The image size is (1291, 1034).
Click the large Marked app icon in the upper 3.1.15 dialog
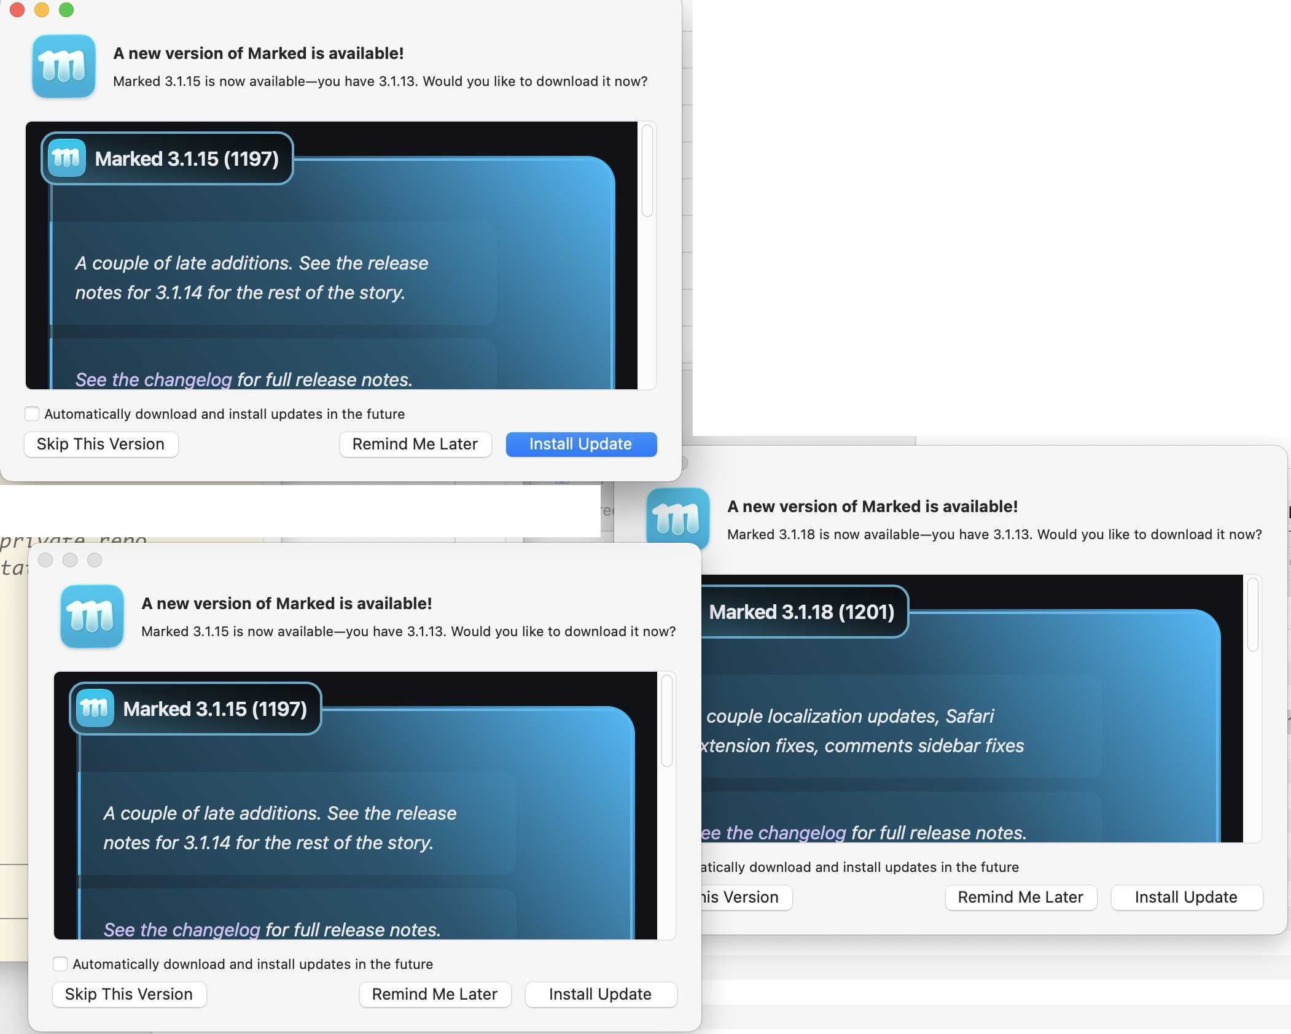tap(64, 66)
